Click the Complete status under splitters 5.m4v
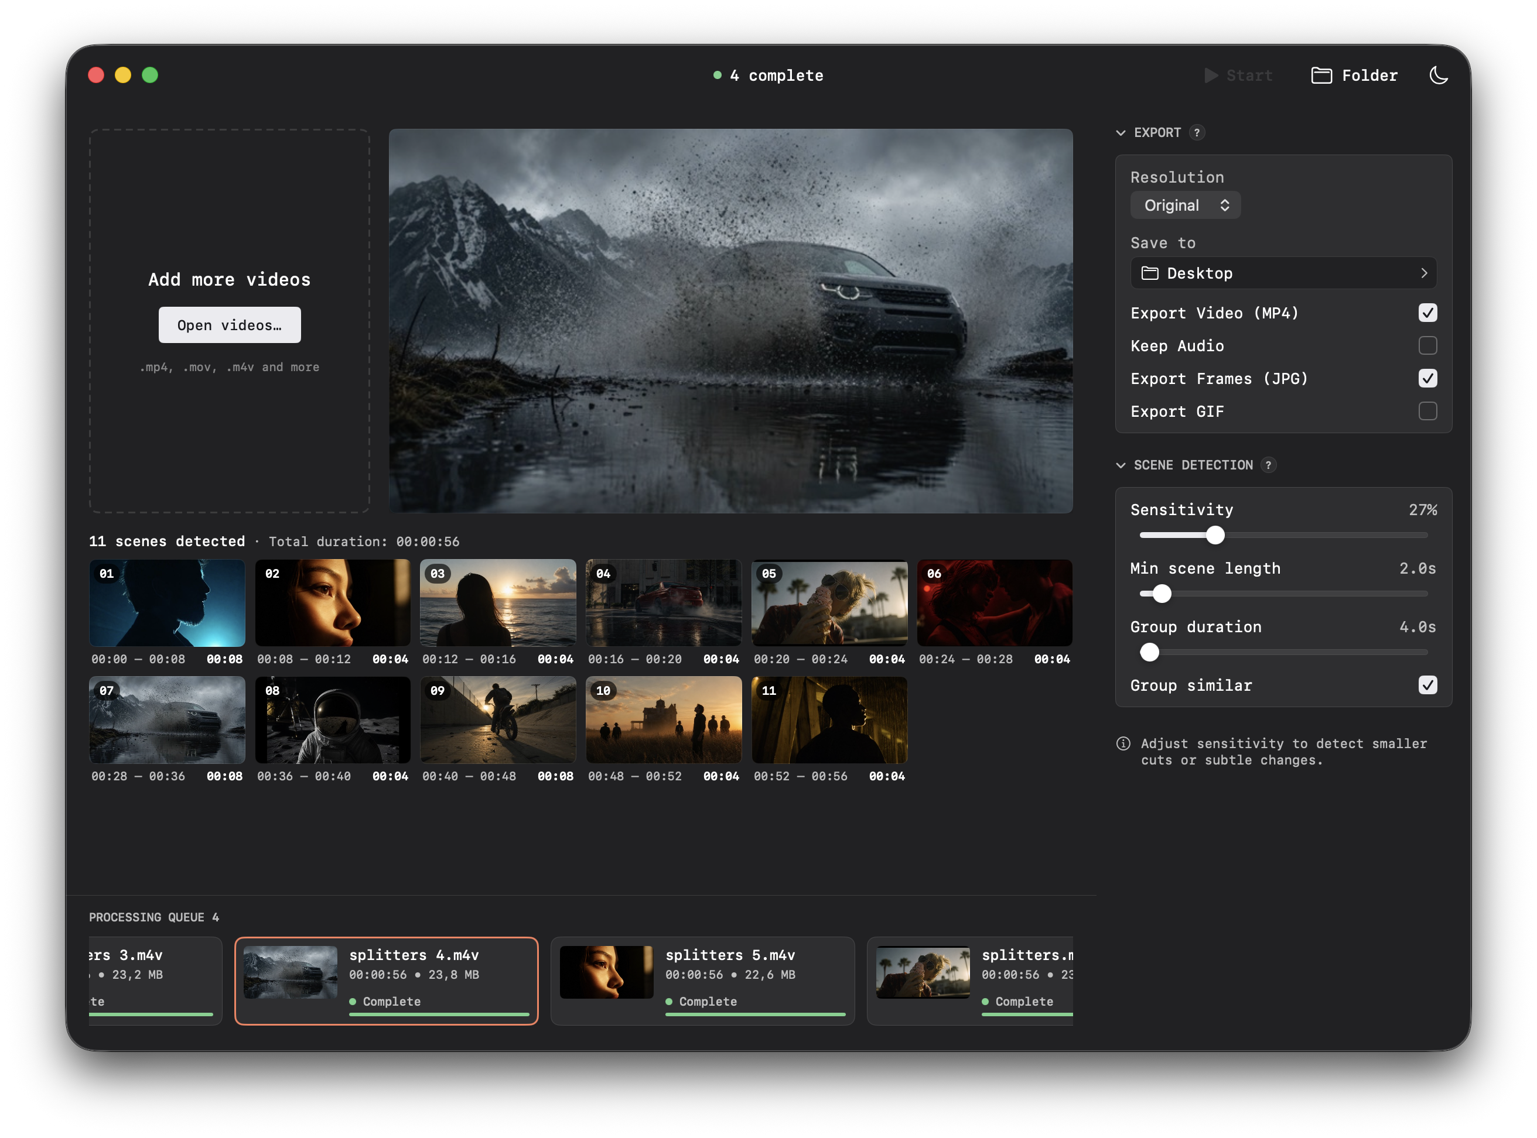 [708, 1002]
